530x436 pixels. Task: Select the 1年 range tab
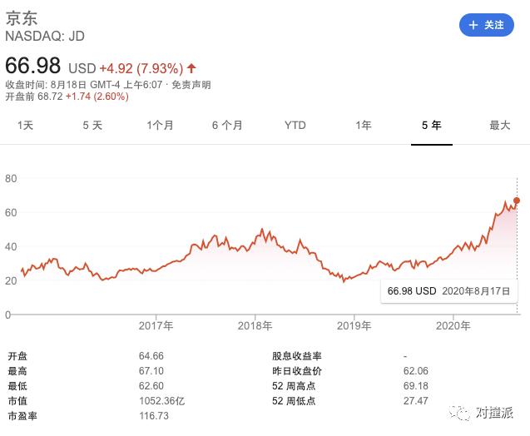click(x=364, y=126)
